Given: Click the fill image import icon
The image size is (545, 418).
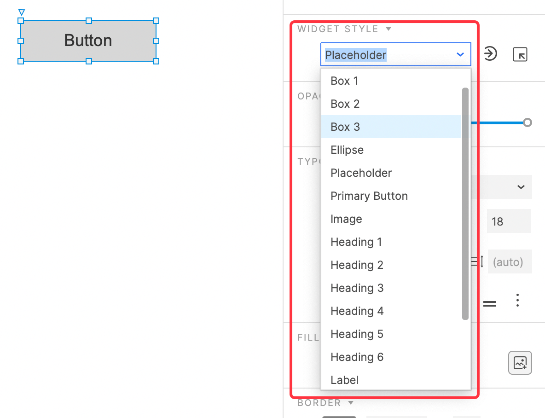Looking at the screenshot, I should (x=520, y=363).
